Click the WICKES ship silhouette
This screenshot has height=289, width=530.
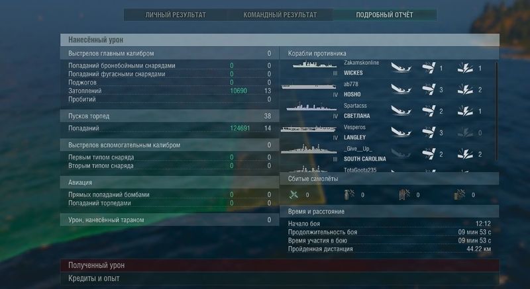click(315, 65)
